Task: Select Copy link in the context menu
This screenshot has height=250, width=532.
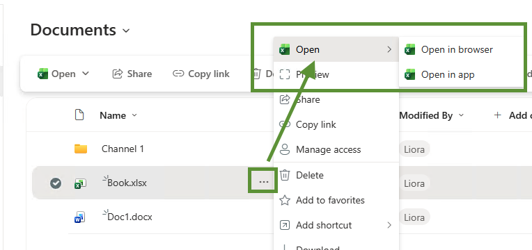Action: 336,124
